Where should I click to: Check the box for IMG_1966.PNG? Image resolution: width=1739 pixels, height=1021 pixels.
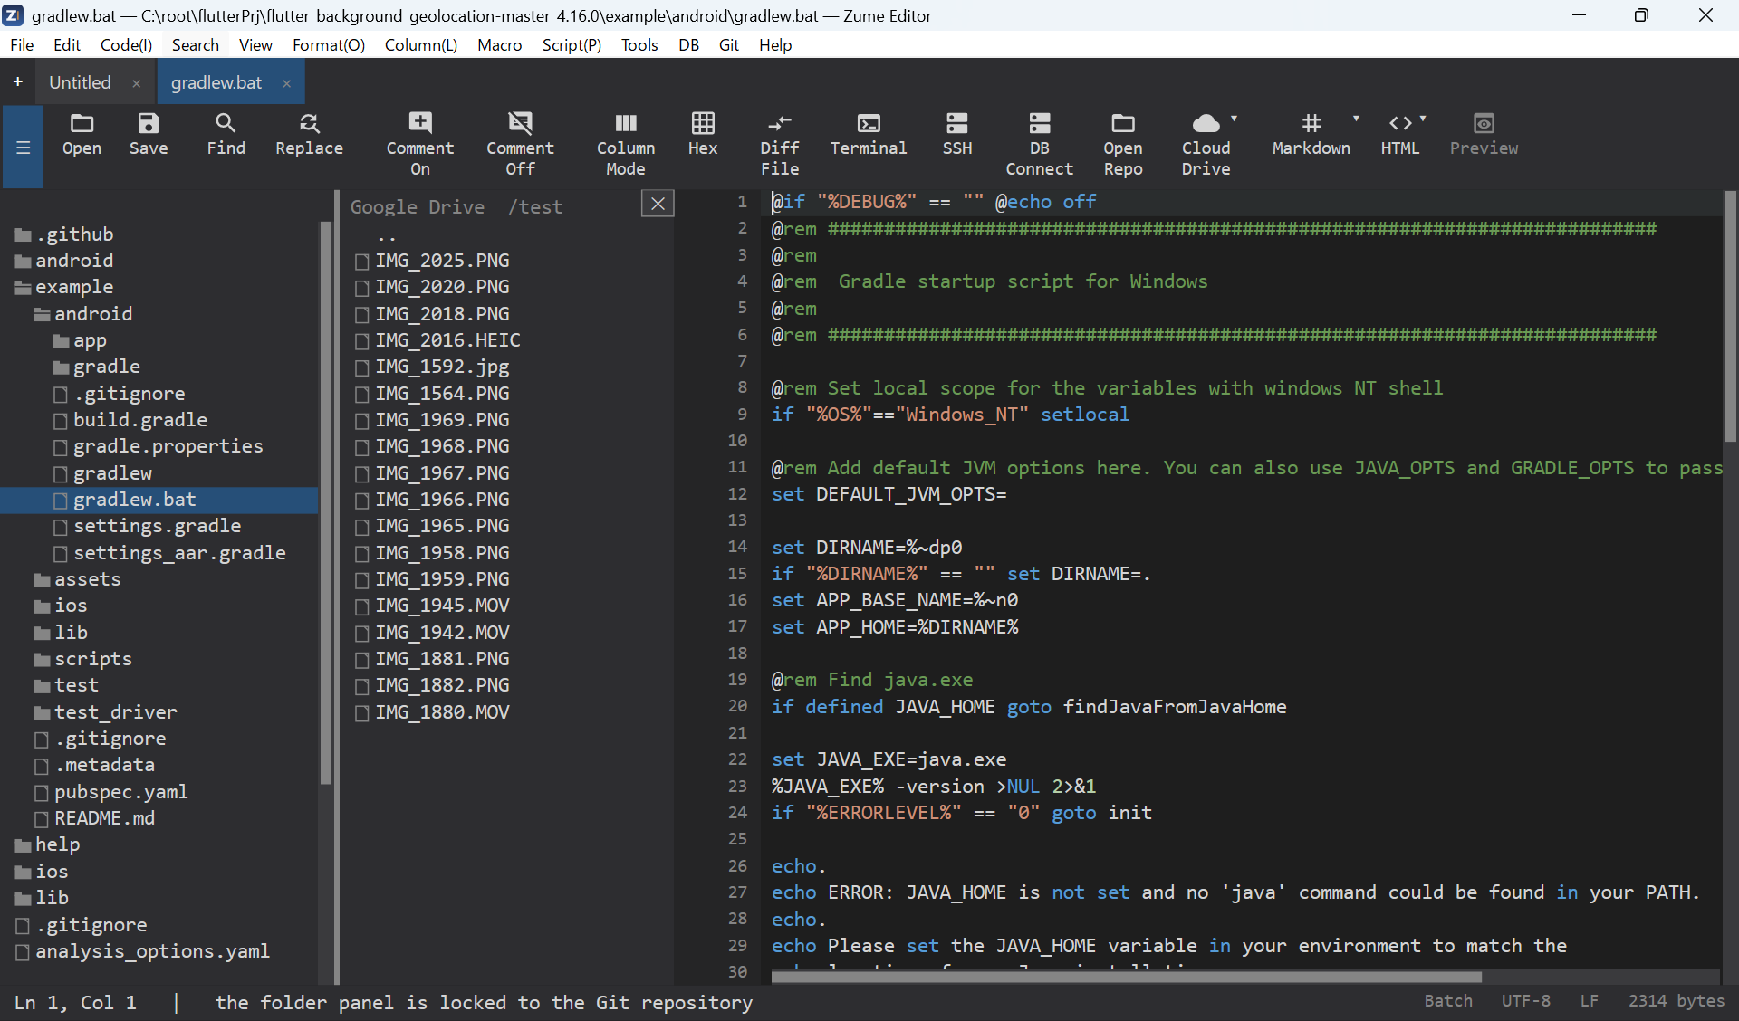(362, 501)
